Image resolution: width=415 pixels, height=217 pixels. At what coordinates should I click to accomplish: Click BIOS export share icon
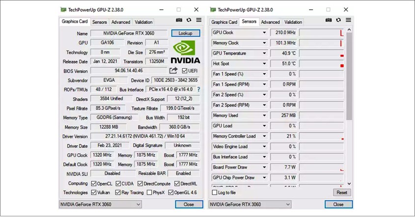coord(173,70)
